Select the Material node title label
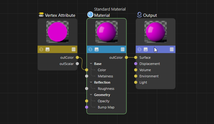The width and height of the screenshot is (214, 124). pyautogui.click(x=102, y=15)
